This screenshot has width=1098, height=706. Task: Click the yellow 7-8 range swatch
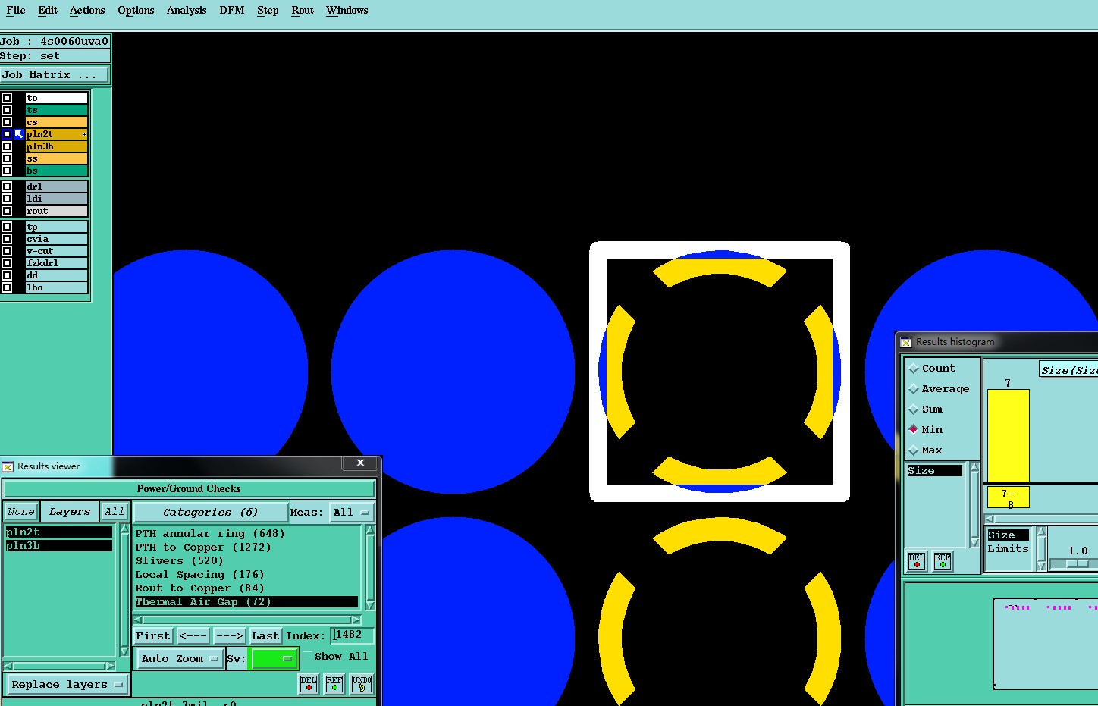[1008, 497]
